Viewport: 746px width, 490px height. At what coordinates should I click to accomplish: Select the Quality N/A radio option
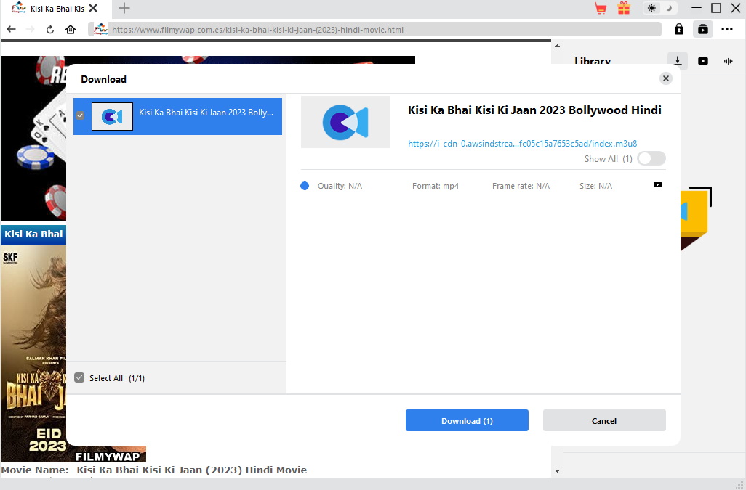point(305,186)
